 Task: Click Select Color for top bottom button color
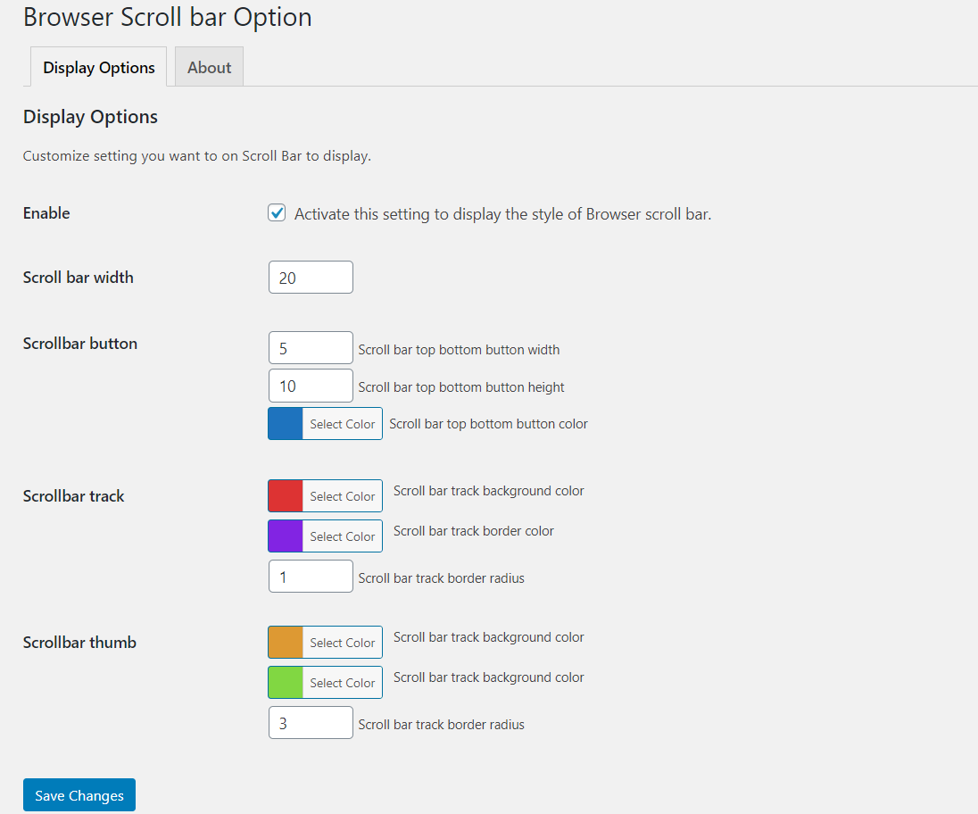(343, 424)
